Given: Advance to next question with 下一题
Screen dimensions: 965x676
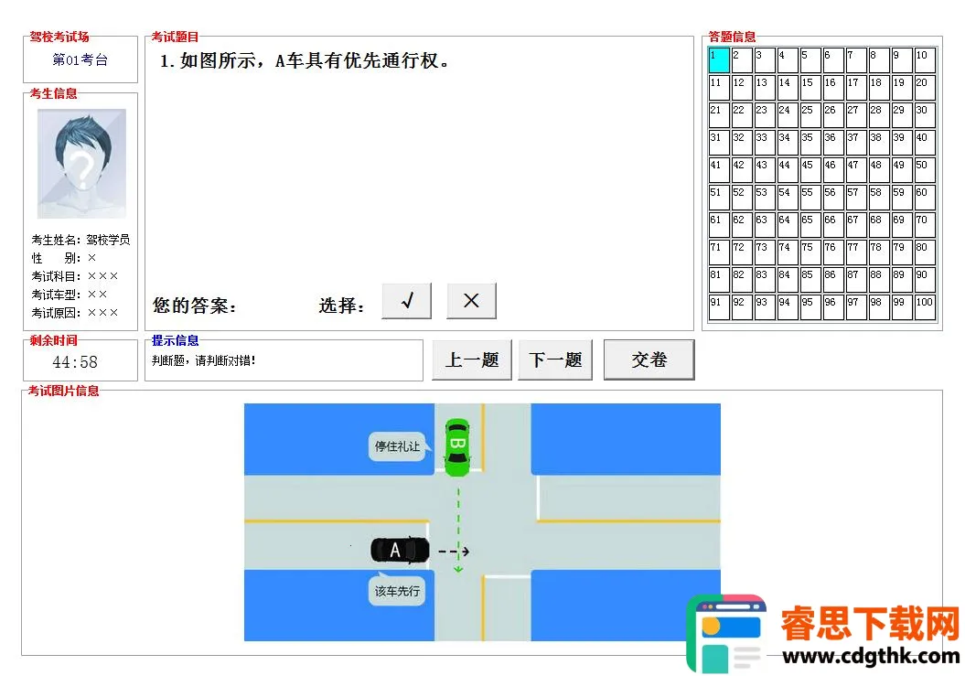Looking at the screenshot, I should pos(555,359).
